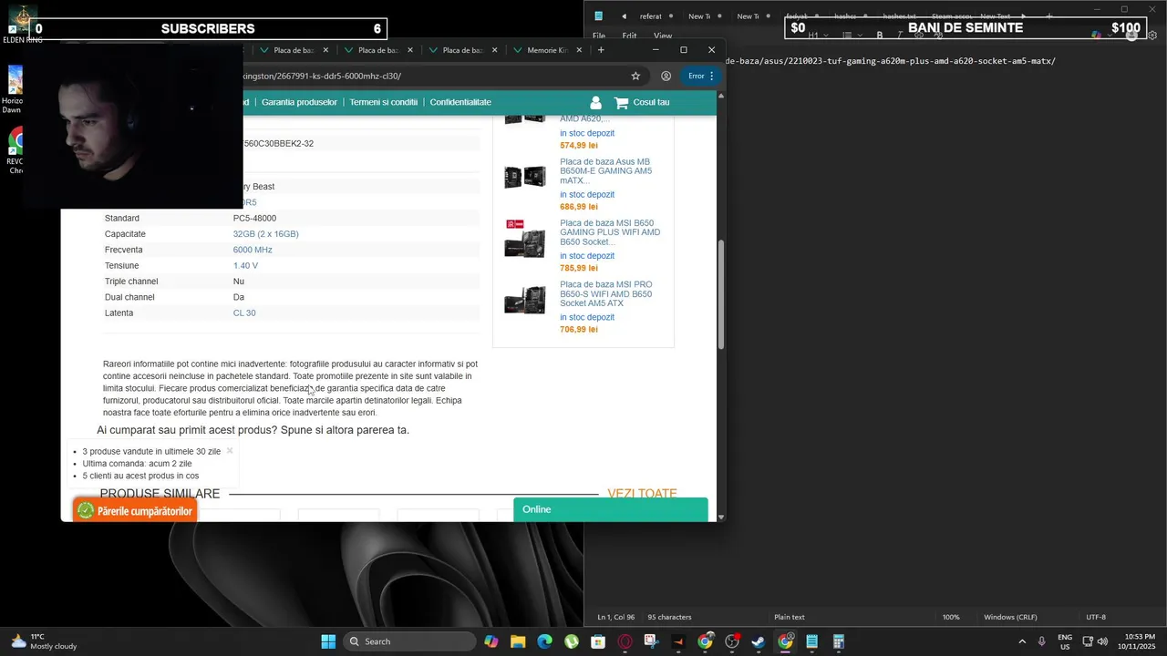Open the MSI B650 GAMING PLUS WIFI product link

[610, 232]
